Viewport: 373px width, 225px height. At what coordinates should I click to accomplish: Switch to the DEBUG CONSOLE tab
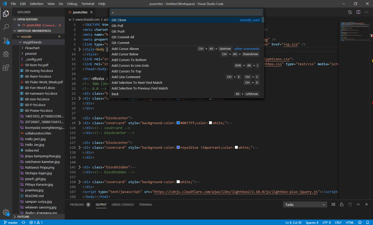tap(123, 205)
